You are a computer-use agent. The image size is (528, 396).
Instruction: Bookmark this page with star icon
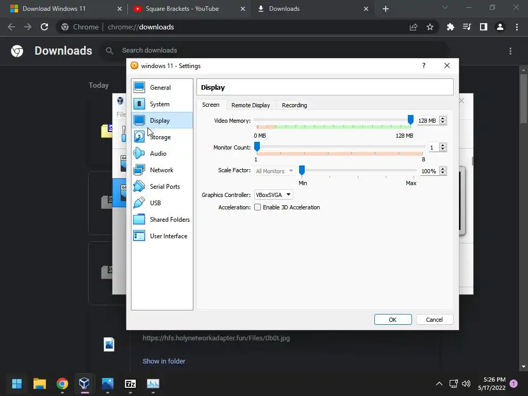coord(430,27)
